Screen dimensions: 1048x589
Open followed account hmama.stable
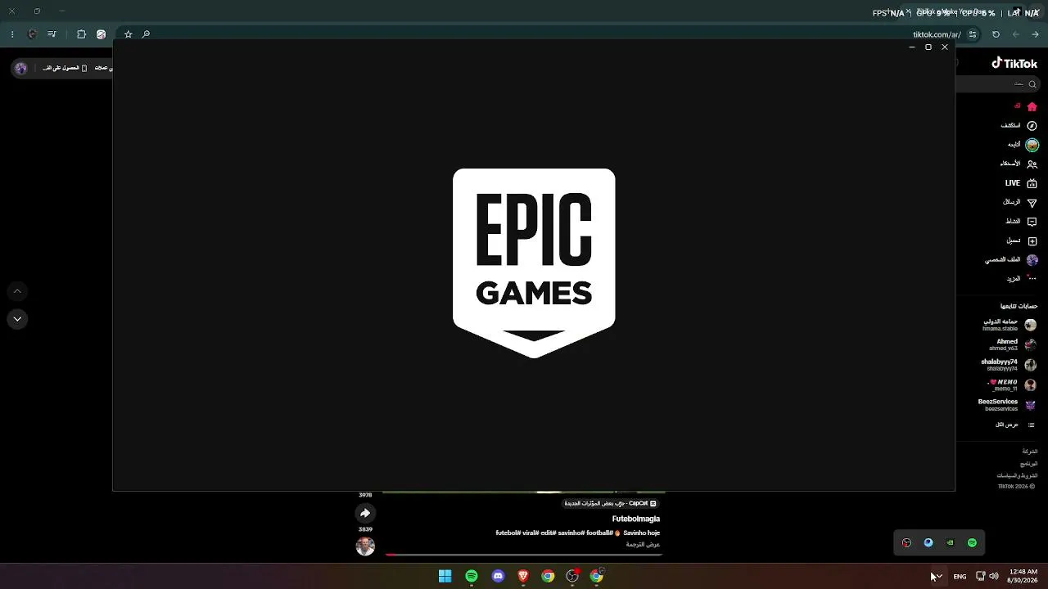(x=1010, y=325)
